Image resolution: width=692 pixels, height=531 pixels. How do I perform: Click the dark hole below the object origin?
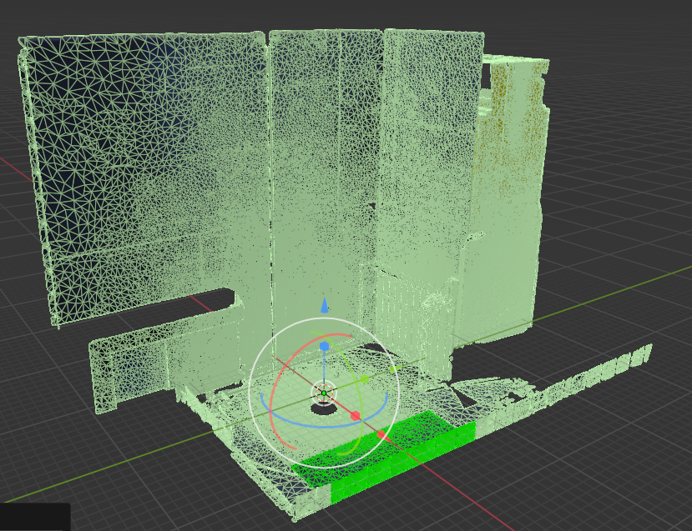tap(322, 409)
